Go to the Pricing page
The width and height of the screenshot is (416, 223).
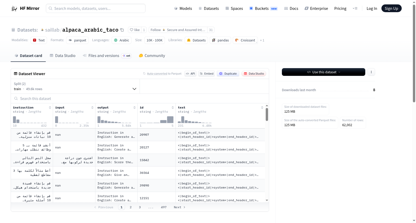[340, 9]
